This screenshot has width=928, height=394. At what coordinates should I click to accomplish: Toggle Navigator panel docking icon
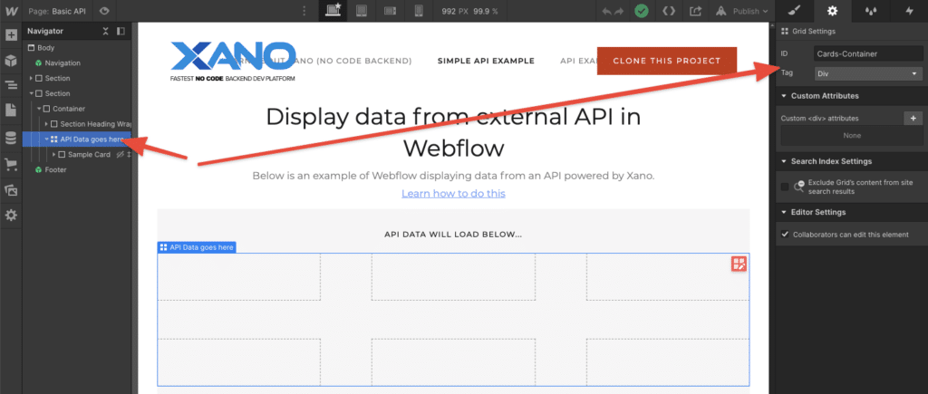click(121, 32)
